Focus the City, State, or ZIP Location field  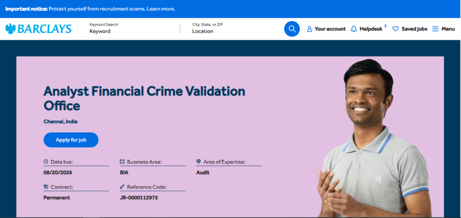[235, 29]
